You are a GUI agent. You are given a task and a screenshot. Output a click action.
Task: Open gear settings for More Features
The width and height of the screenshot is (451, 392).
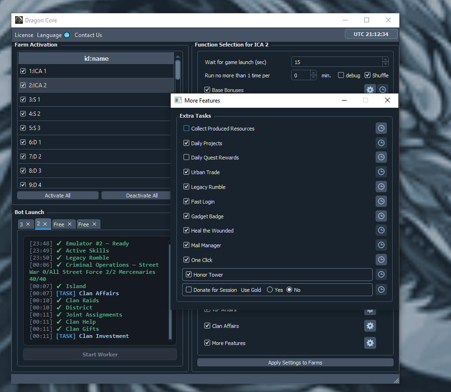tap(370, 343)
